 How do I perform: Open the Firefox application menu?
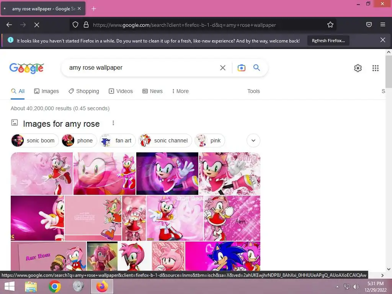383,24
